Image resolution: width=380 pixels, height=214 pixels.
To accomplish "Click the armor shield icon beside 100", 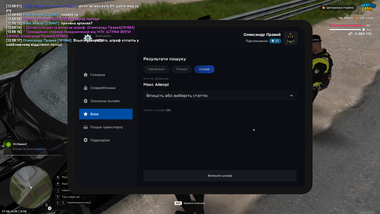I will click(364, 30).
